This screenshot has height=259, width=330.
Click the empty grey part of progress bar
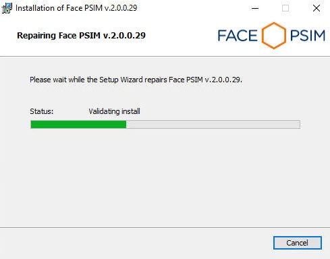pyautogui.click(x=213, y=125)
